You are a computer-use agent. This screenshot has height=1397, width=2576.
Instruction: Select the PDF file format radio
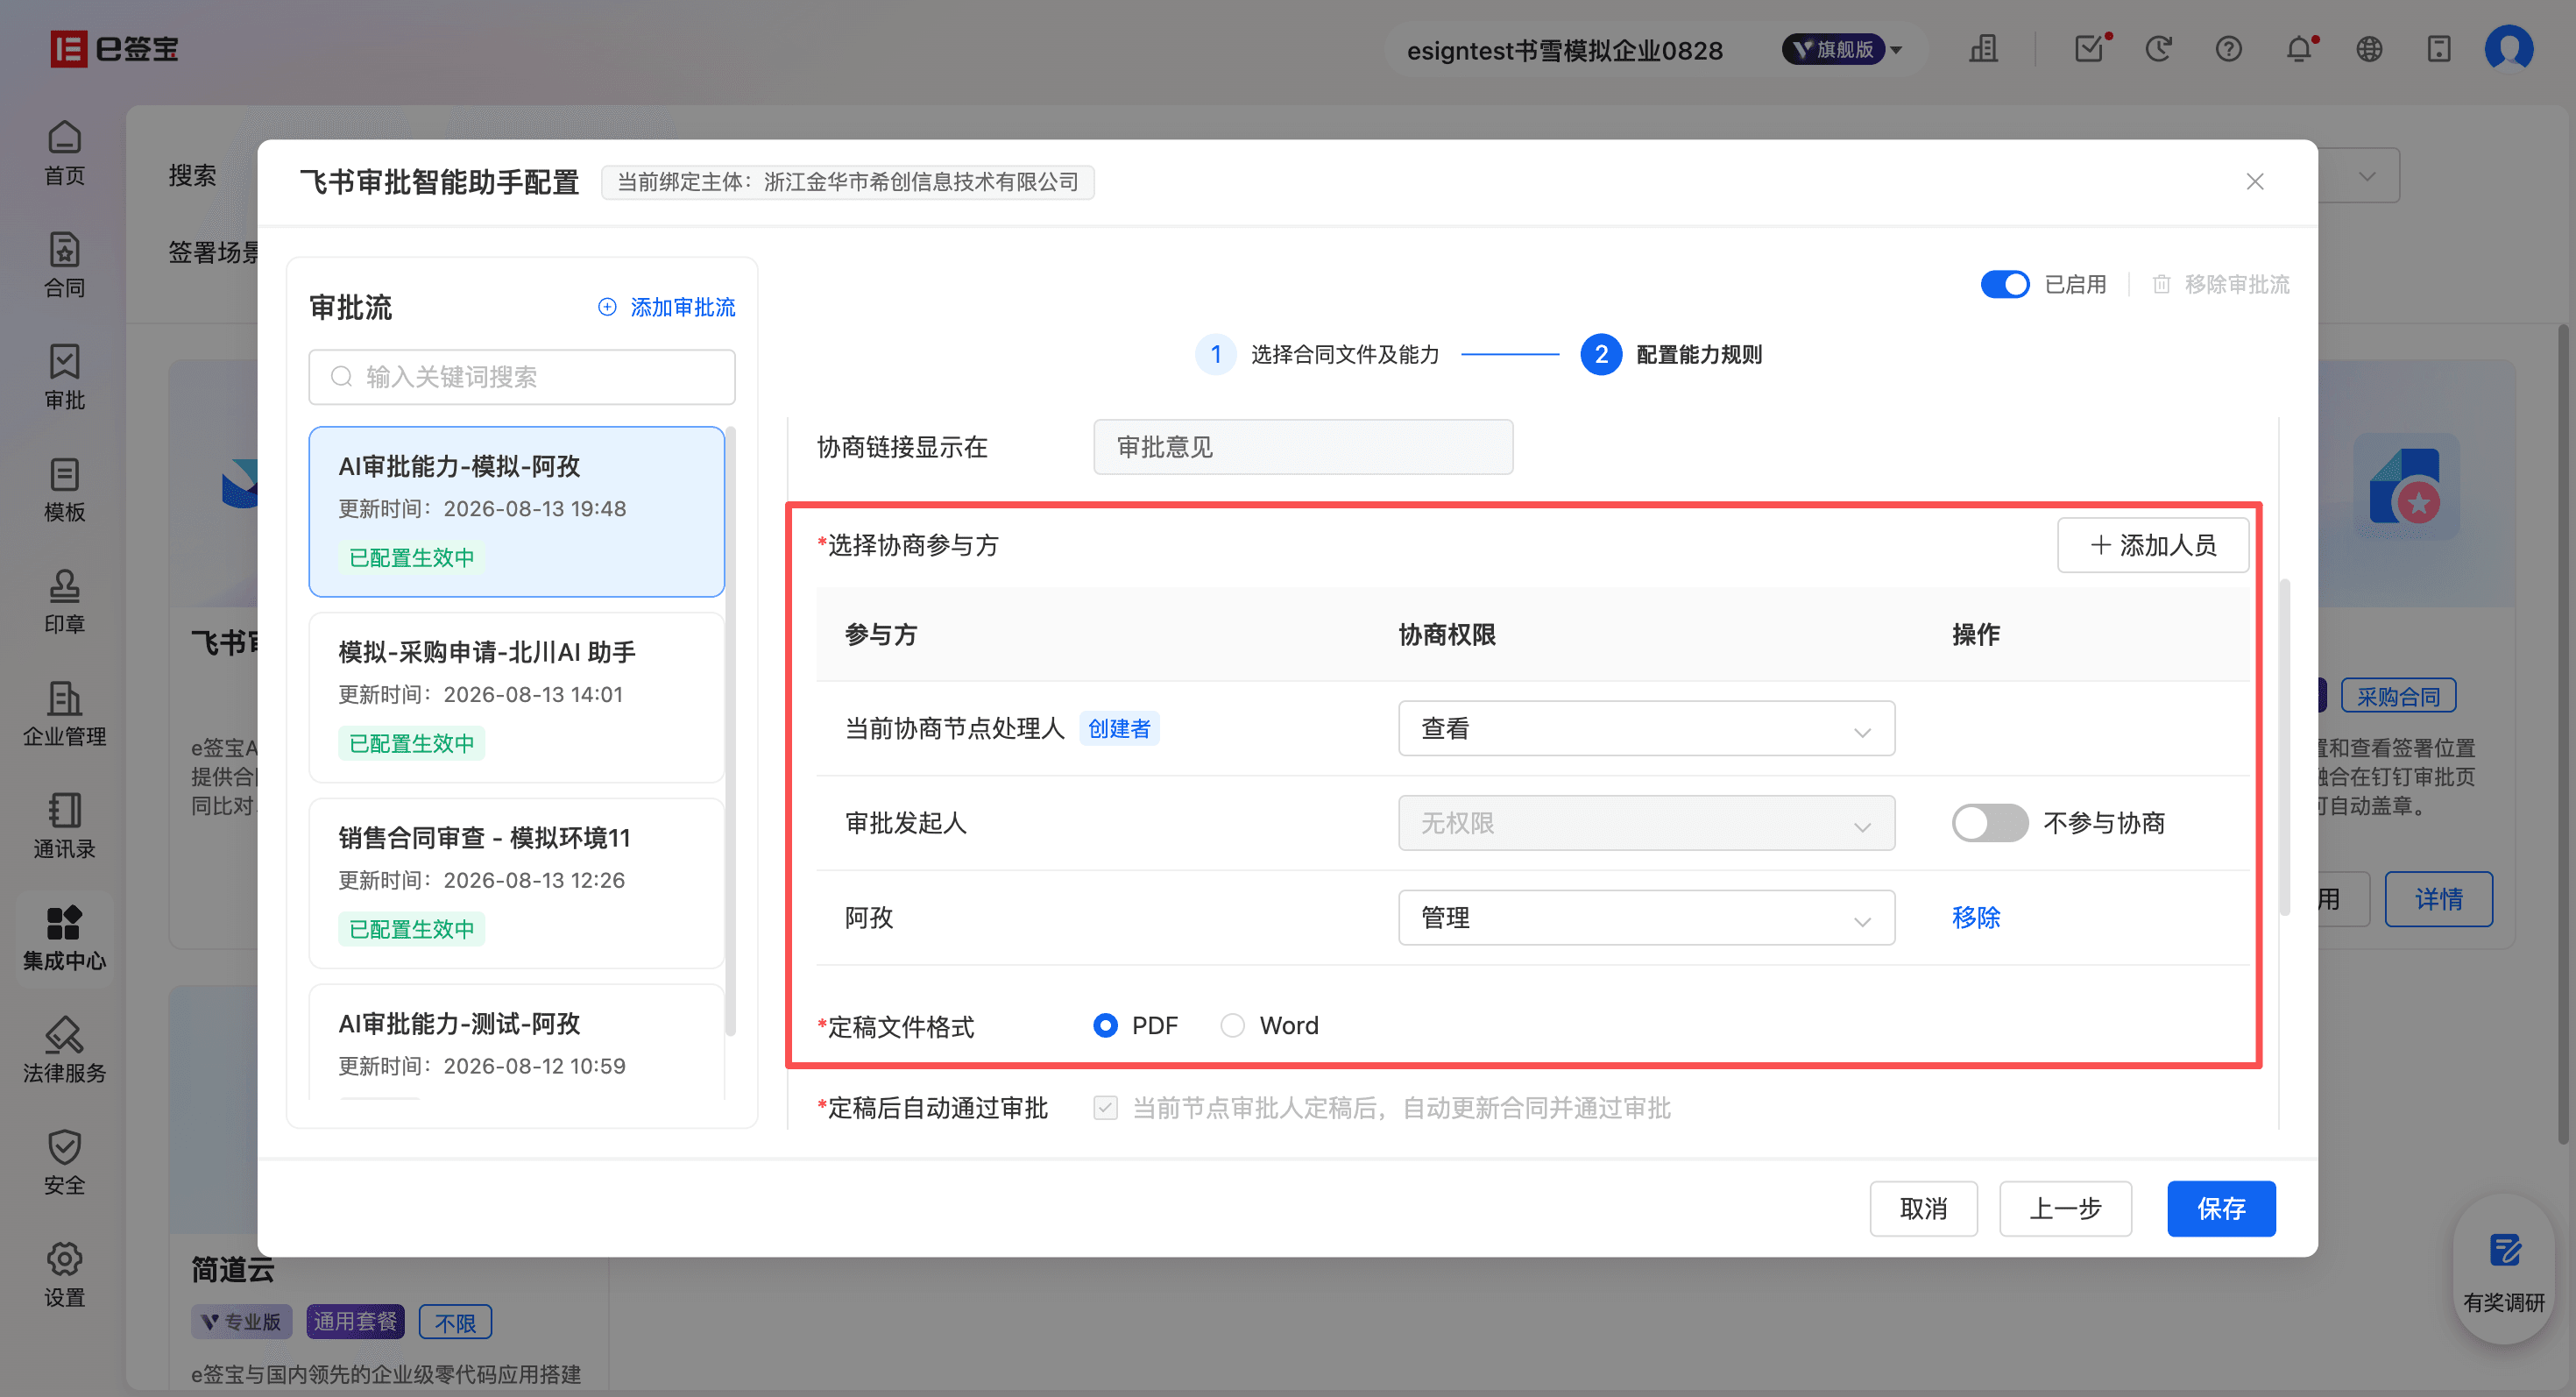(x=1105, y=1025)
